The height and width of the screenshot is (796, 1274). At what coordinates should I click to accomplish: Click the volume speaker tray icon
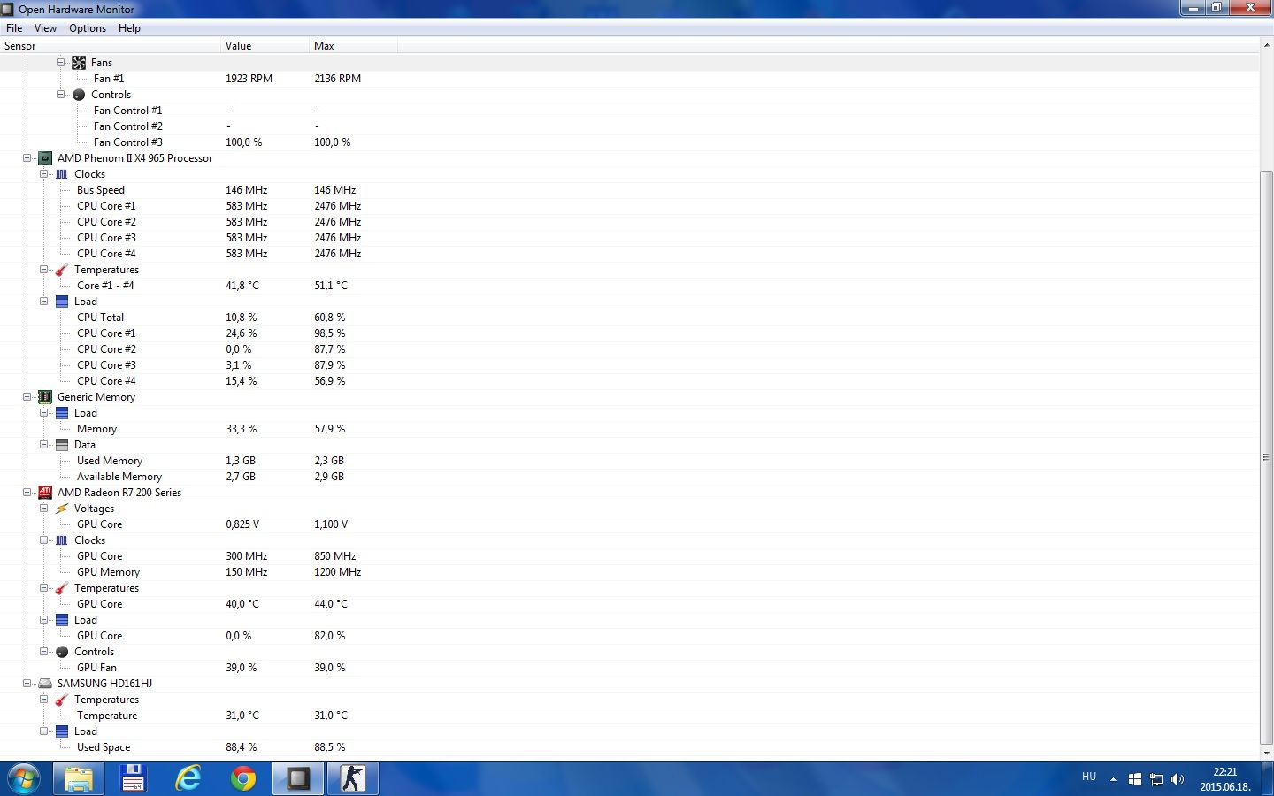click(x=1178, y=779)
